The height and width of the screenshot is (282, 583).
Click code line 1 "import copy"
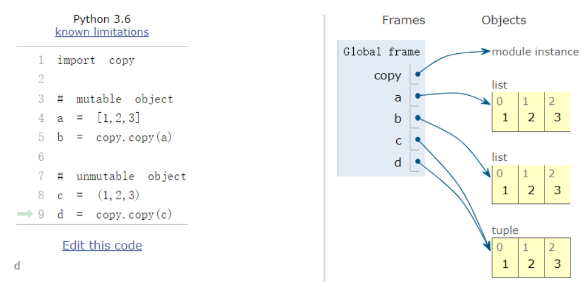pos(96,60)
